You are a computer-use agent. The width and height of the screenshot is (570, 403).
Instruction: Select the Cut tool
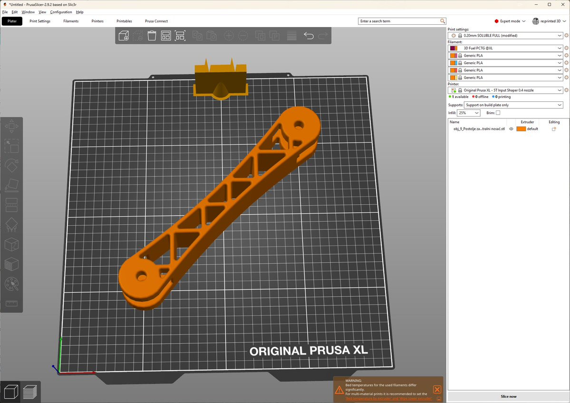11,205
